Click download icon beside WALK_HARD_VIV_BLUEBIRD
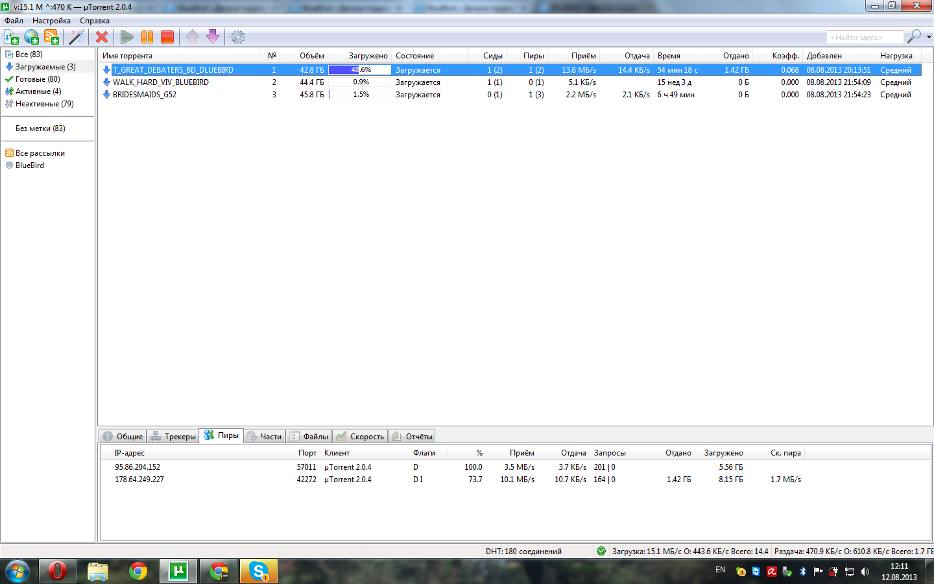The height and width of the screenshot is (584, 934). [x=106, y=82]
